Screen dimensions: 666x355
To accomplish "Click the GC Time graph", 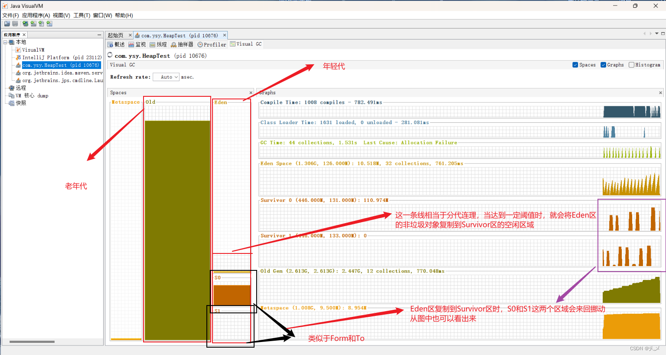I will tap(460, 152).
